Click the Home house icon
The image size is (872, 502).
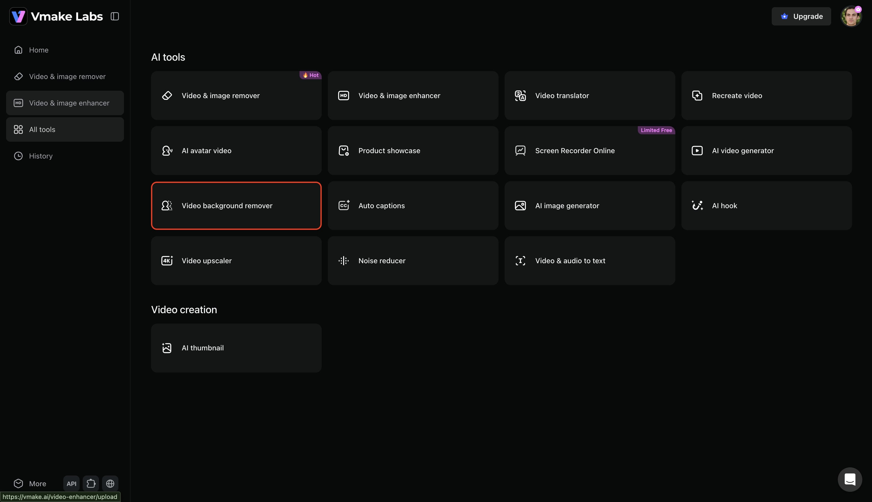18,50
